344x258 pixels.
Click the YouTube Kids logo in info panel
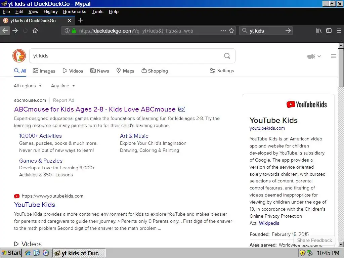(306, 104)
